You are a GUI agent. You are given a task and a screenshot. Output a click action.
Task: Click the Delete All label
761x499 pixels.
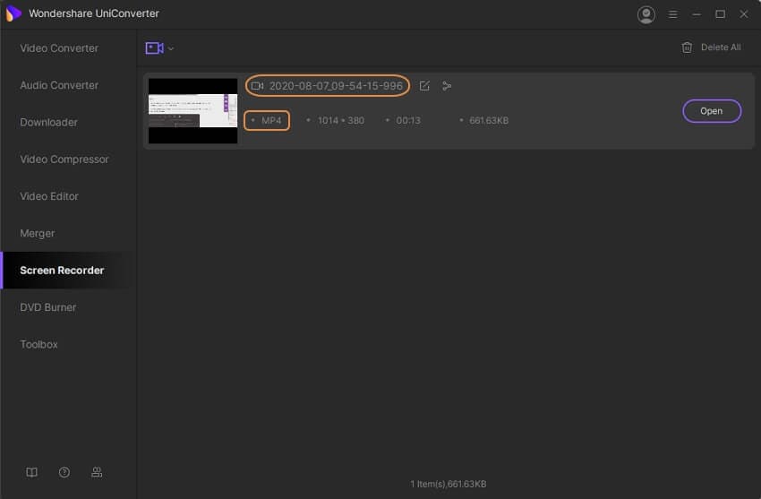coord(721,47)
